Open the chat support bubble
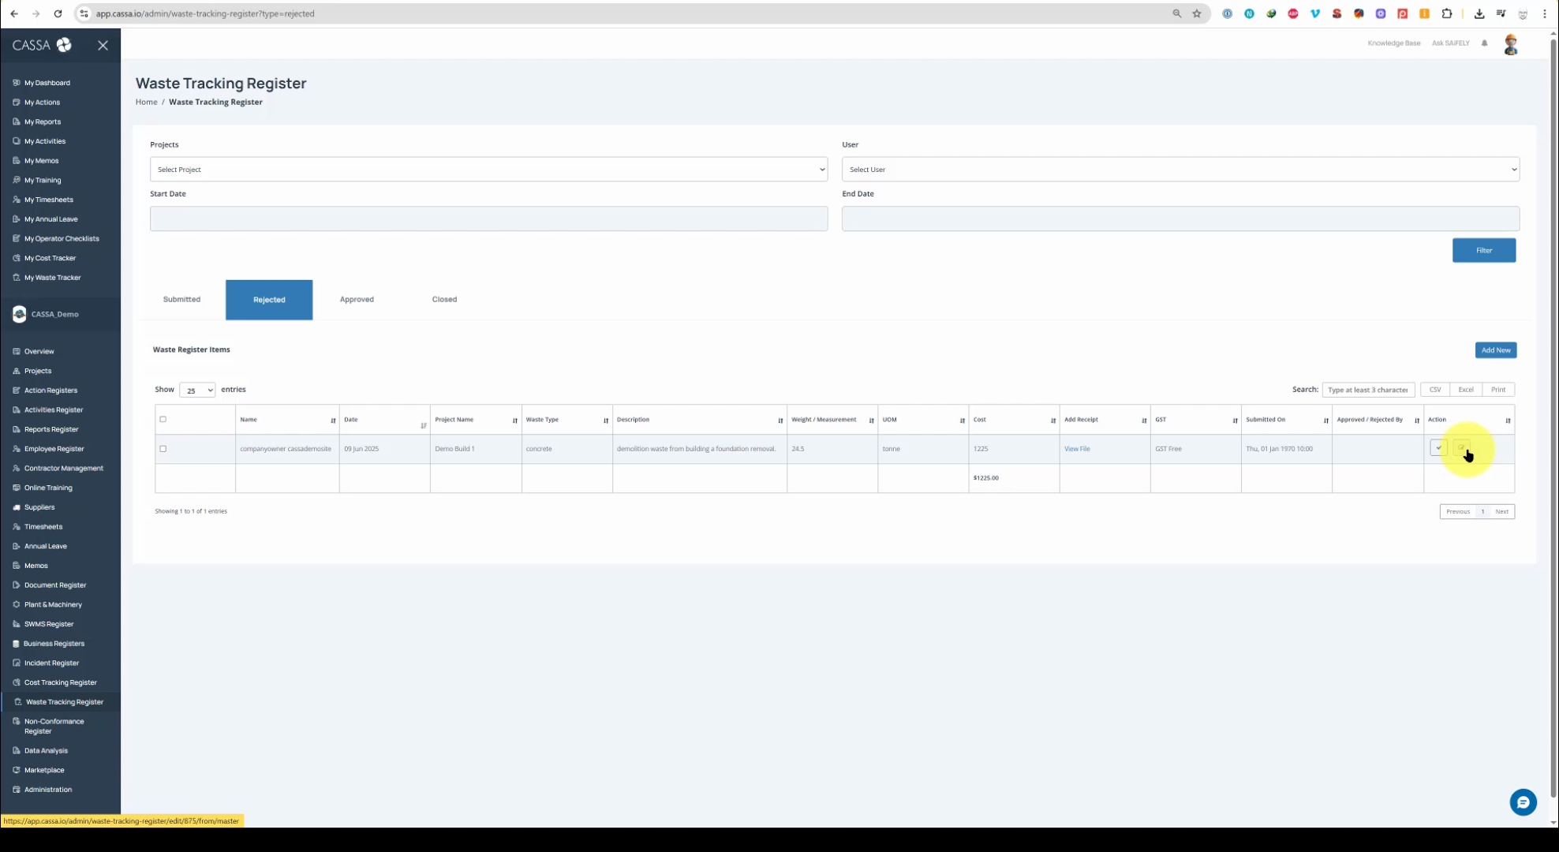Screen dimensions: 1559x852 [1523, 802]
